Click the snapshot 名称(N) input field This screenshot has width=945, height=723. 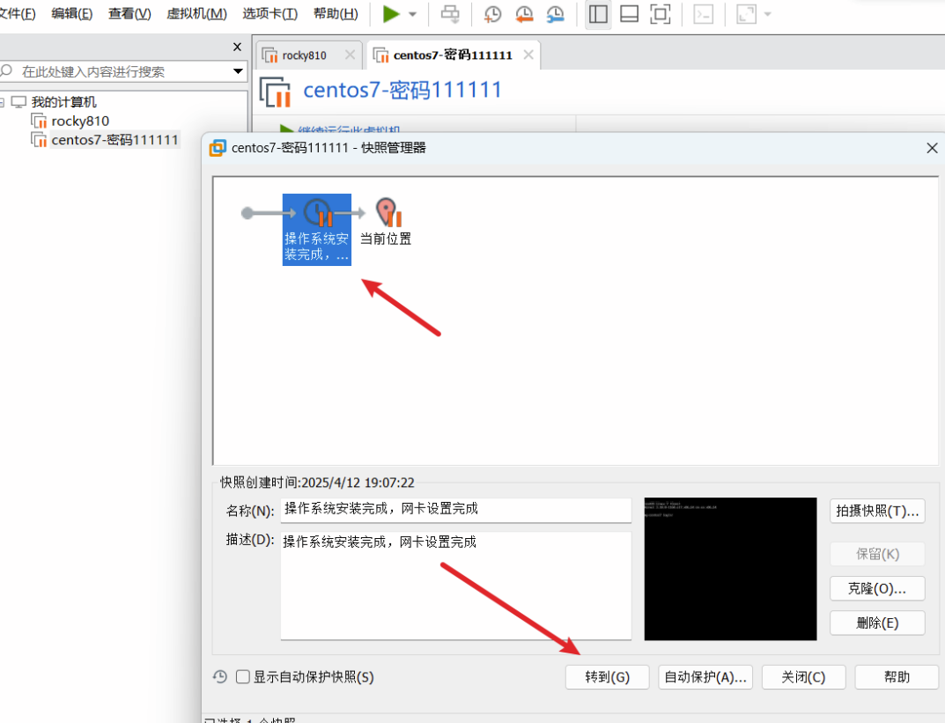[455, 510]
